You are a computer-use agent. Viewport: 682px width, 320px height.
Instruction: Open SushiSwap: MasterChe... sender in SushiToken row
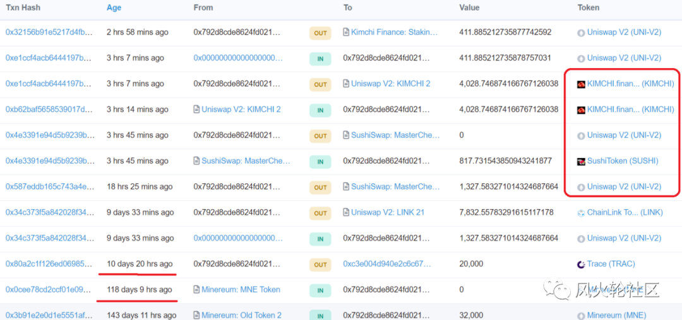tap(246, 161)
